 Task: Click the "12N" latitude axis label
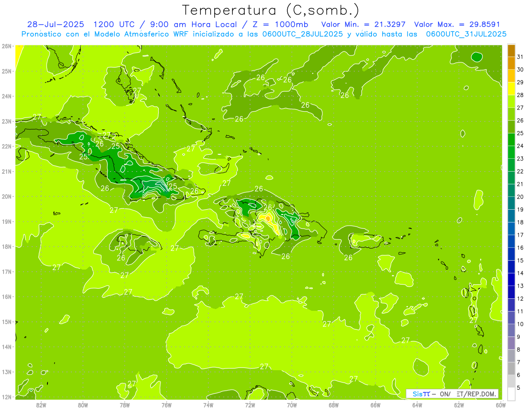pos(6,397)
